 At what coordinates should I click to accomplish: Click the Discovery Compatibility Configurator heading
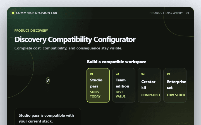(x=75, y=39)
